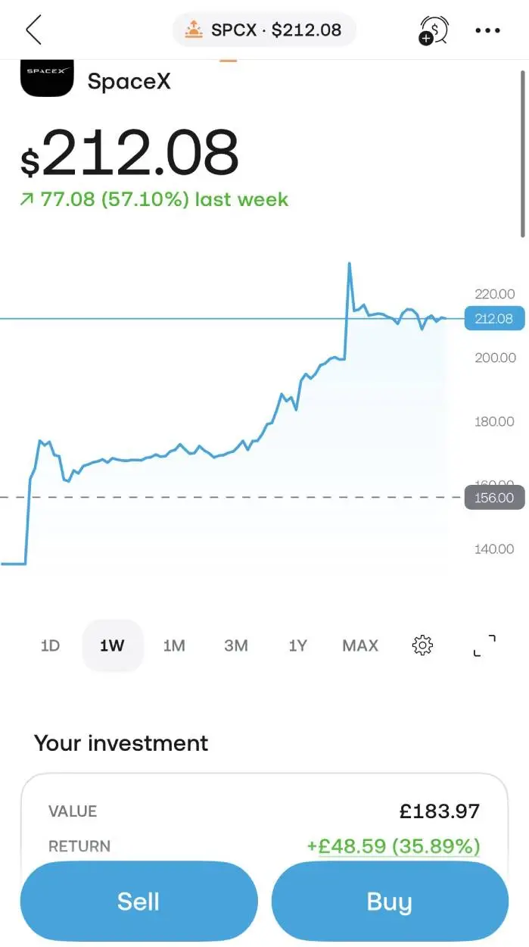Go back using the left chevron arrow
Viewport: 529px width, 947px height.
pos(33,30)
